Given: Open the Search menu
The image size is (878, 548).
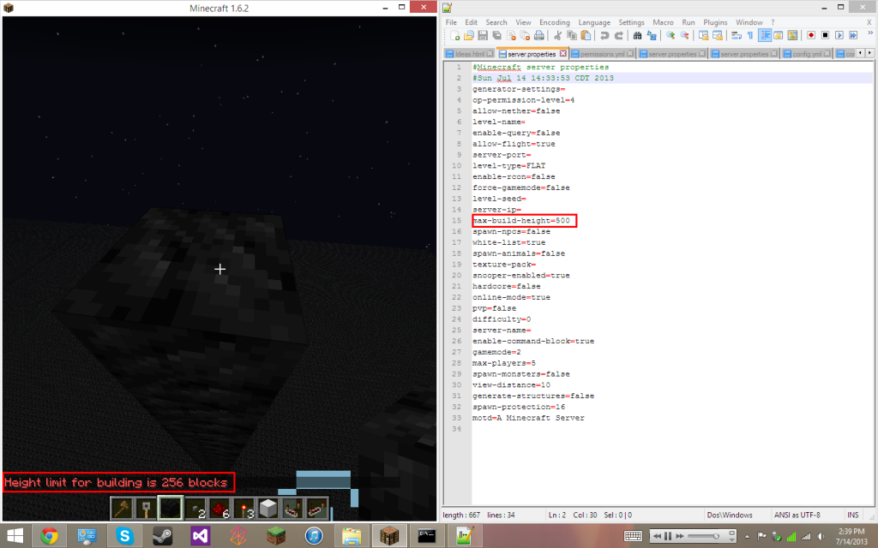Looking at the screenshot, I should pos(496,22).
